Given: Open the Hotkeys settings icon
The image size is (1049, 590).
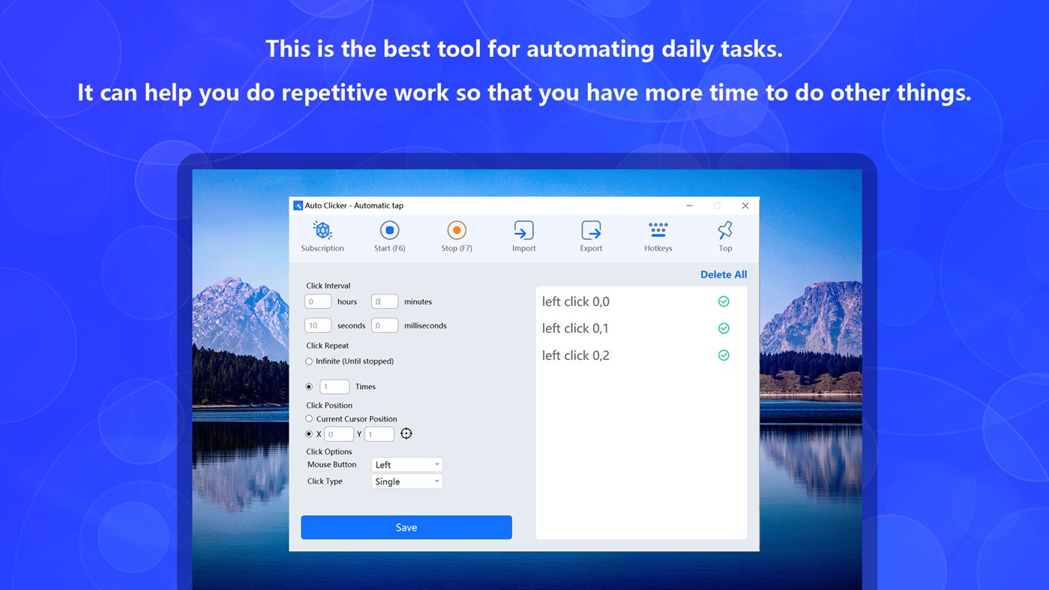Looking at the screenshot, I should 658,237.
